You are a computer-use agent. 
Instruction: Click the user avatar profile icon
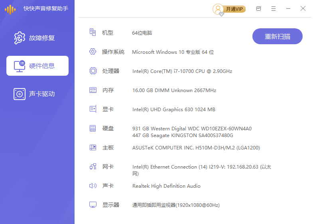(218, 9)
